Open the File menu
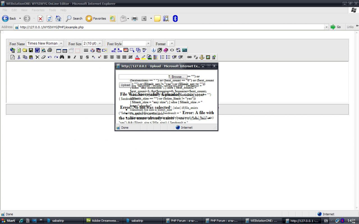 (x=5, y=10)
